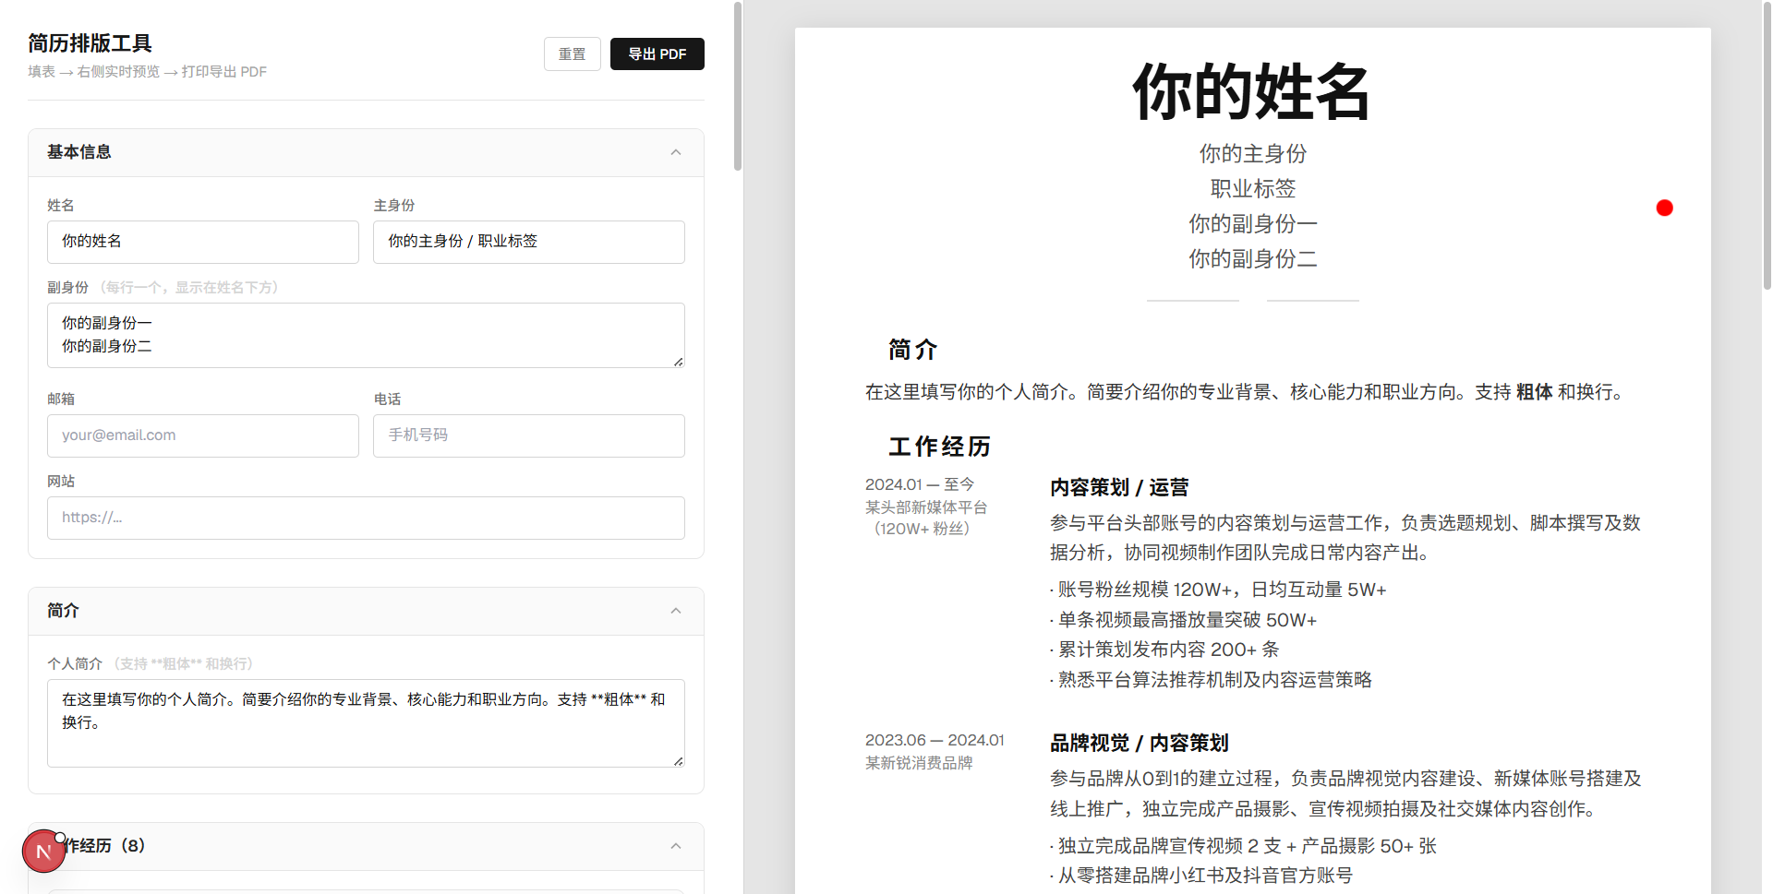Click the 某新锐消费品牌 company text
1773x894 pixels.
point(919,763)
